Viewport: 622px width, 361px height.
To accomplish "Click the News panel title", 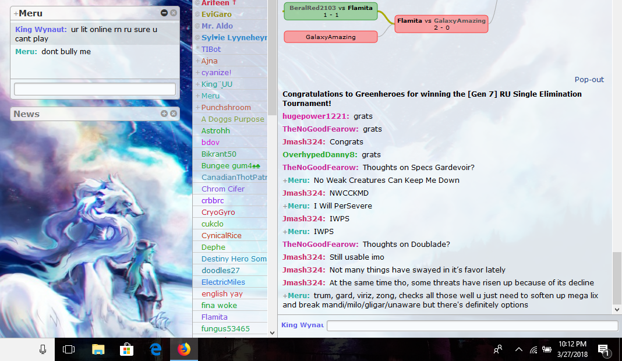I will pyautogui.click(x=27, y=114).
